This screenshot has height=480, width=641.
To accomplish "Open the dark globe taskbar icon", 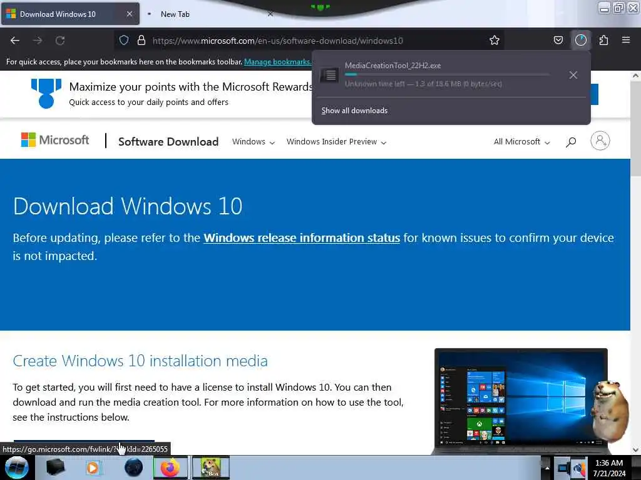I will [133, 467].
